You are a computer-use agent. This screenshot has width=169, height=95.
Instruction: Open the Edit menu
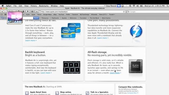[20, 6]
